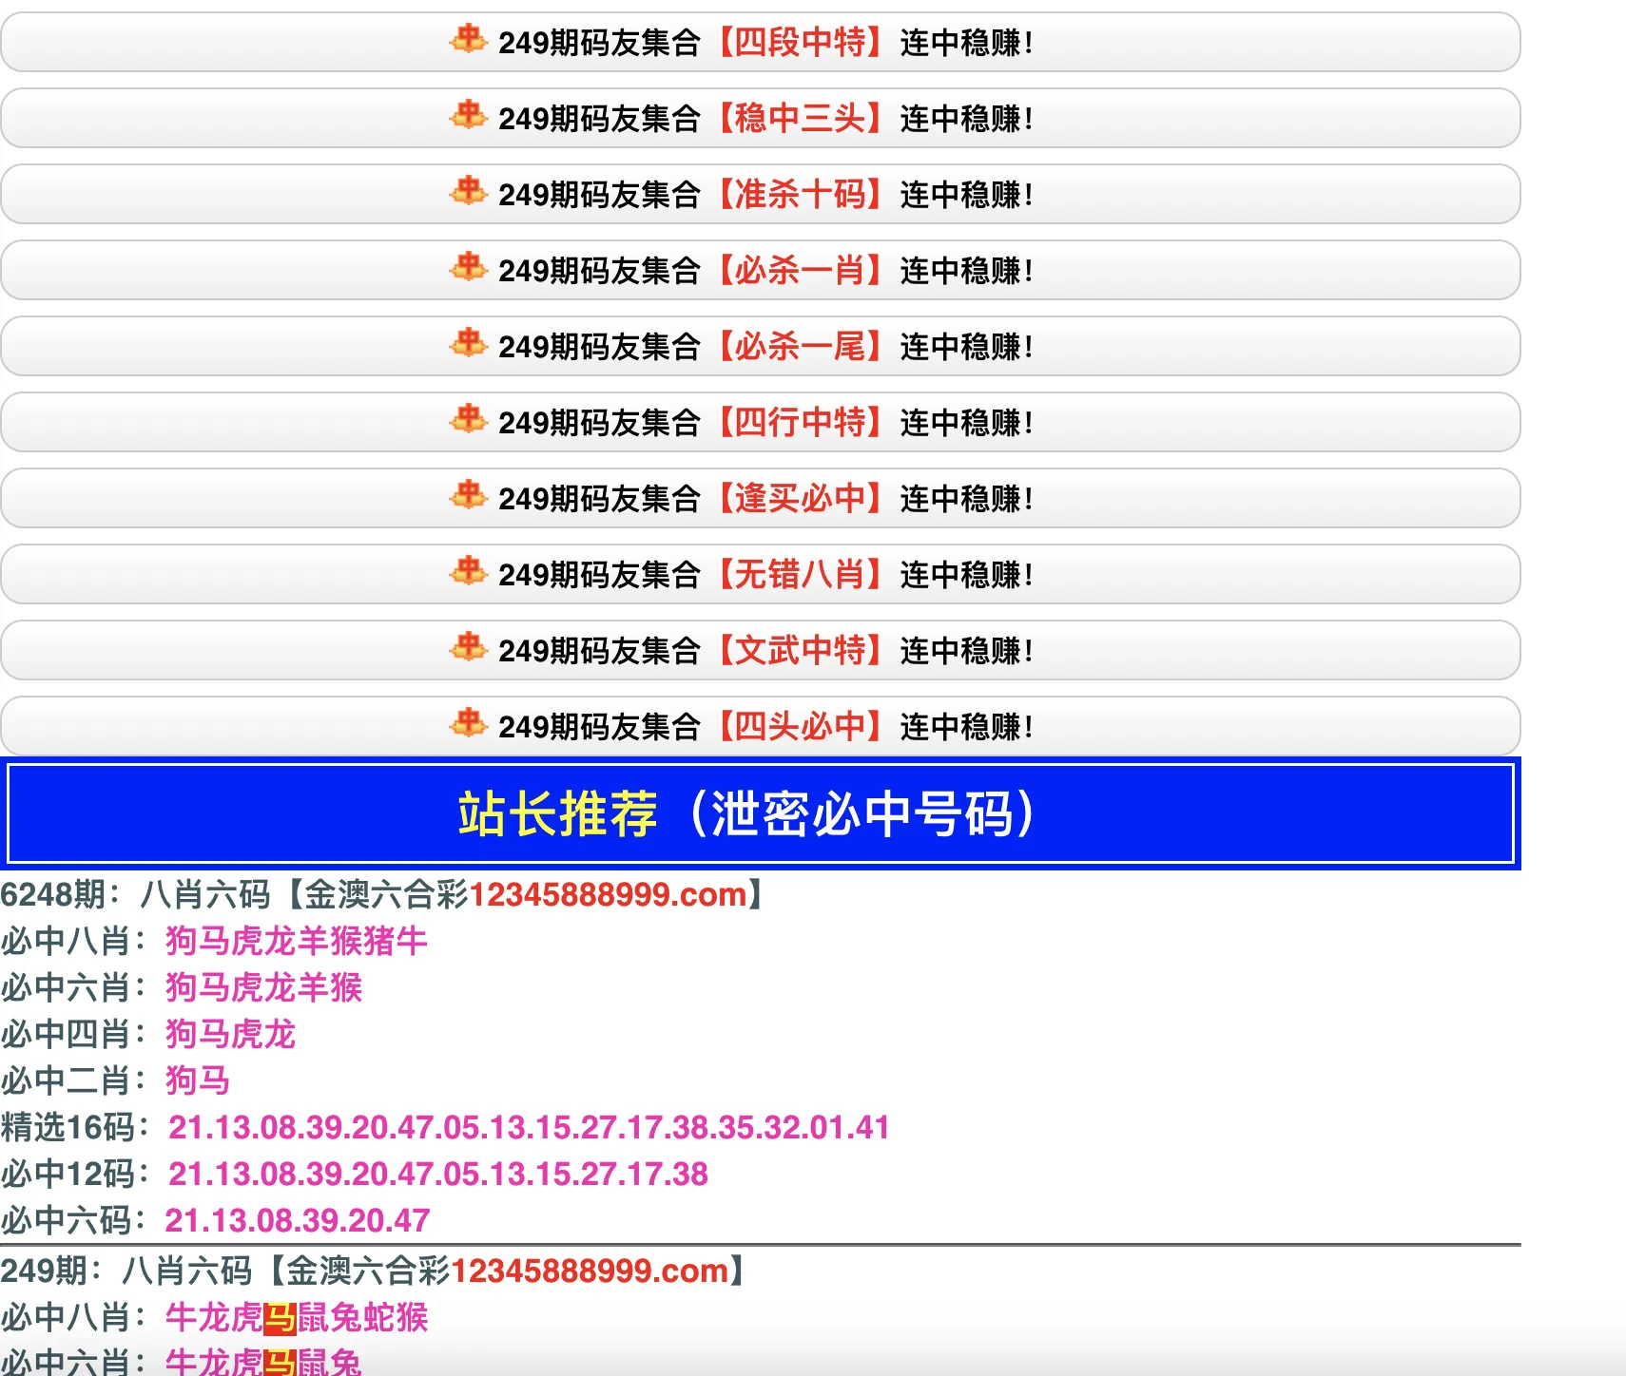Click the icon beside 逢买必中 row
Image resolution: width=1626 pixels, height=1376 pixels.
(x=468, y=496)
